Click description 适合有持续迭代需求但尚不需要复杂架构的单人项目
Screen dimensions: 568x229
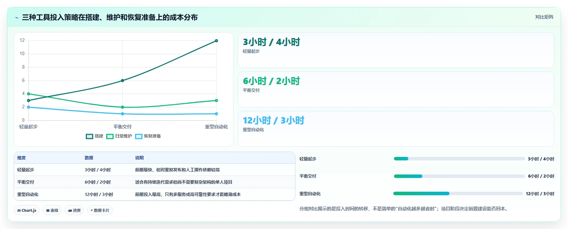coord(184,182)
